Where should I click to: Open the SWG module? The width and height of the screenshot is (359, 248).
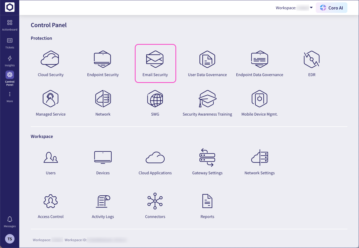click(155, 103)
